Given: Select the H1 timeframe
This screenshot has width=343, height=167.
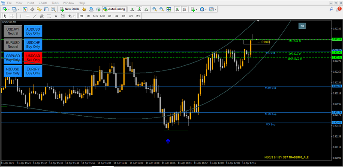Looking at the screenshot, I should (x=110, y=16).
